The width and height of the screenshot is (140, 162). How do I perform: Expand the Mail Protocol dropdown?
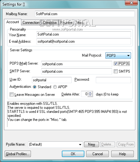click(118, 55)
